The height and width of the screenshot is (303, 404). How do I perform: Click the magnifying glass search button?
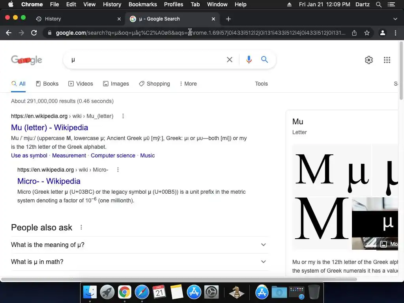pyautogui.click(x=264, y=60)
